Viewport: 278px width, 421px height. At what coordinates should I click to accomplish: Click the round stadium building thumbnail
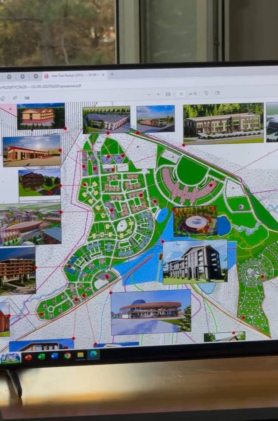195,221
